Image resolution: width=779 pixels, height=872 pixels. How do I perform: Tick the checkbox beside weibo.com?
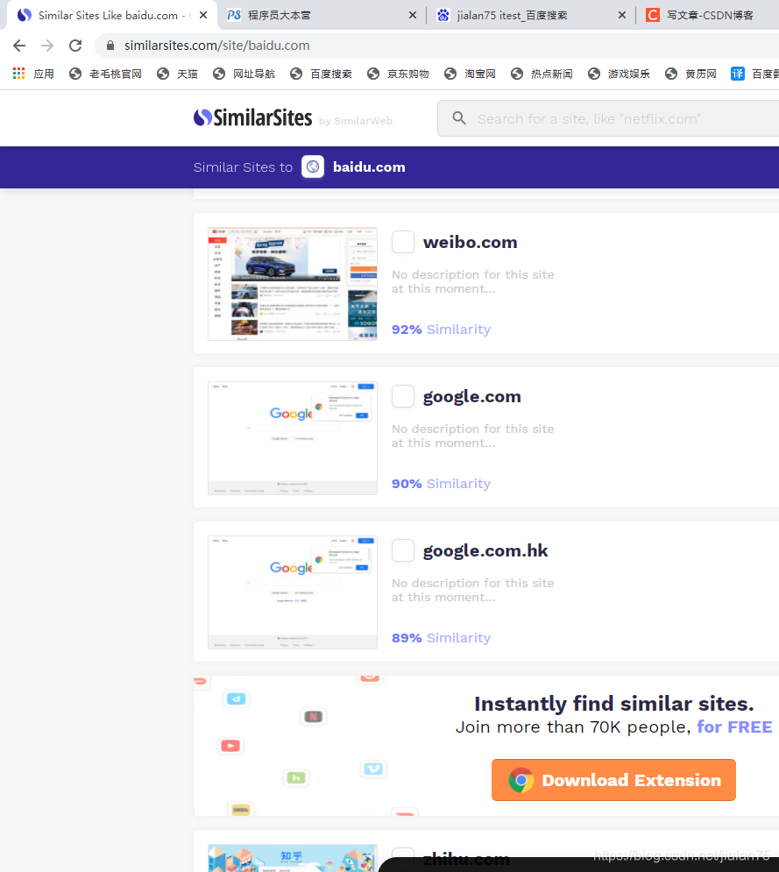pos(403,242)
